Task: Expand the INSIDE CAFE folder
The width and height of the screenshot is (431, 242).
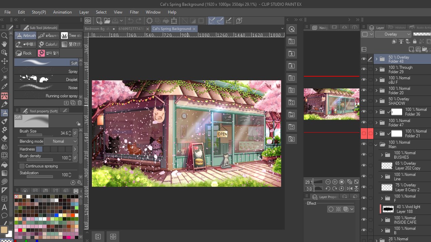Action: [381, 220]
